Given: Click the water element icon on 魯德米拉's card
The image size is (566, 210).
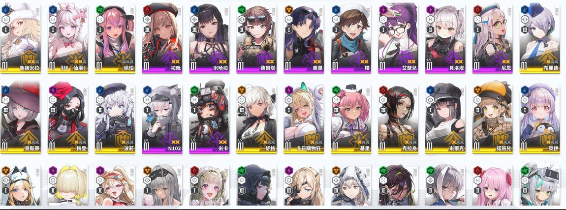Looking at the screenshot, I should pyautogui.click(x=5, y=9).
